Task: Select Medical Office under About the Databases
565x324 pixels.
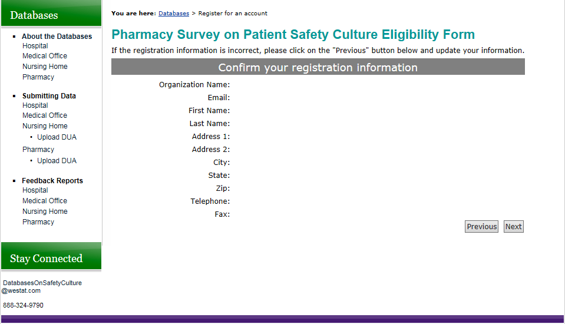Action: (45, 56)
